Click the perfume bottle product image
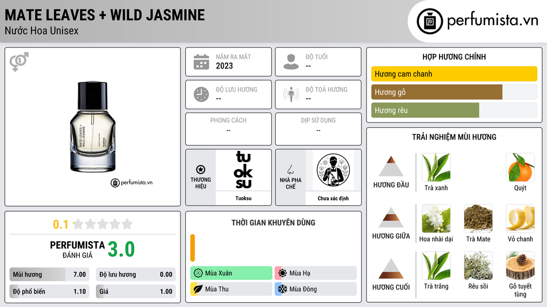This screenshot has width=547, height=307. point(92,127)
